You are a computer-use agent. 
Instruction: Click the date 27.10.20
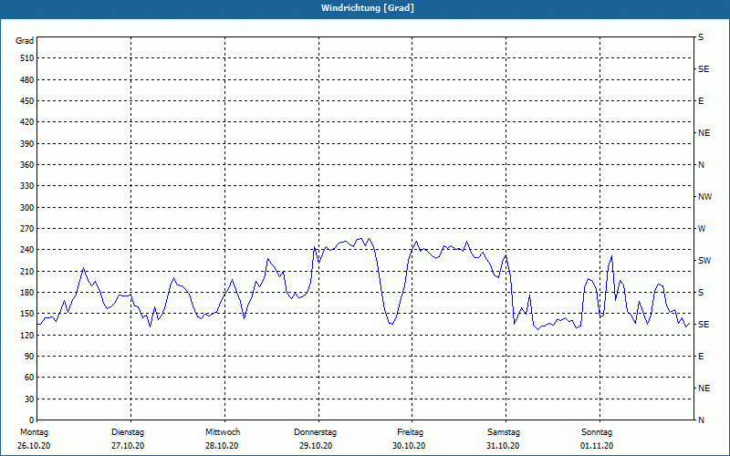[128, 446]
